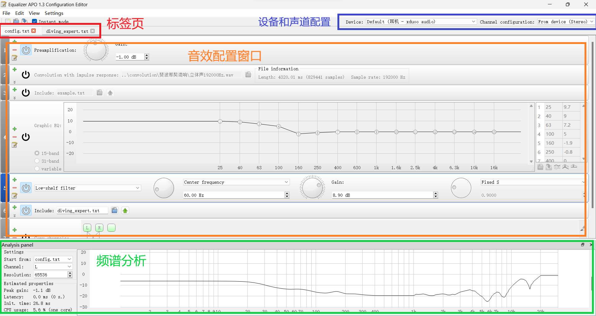This screenshot has width=596, height=316.
Task: Turn the Gain knob of the Low-shelf filter
Action: 312,187
